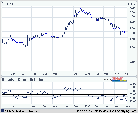Click the Aug label under the price chart
The width and height of the screenshot is (138, 113).
(34, 74)
